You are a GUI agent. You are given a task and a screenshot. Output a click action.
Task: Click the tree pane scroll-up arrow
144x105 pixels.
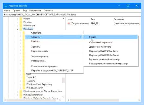(x=63, y=19)
